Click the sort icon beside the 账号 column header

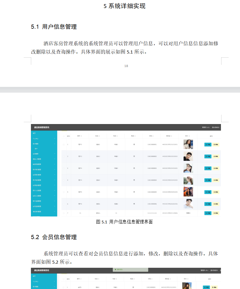81,135
